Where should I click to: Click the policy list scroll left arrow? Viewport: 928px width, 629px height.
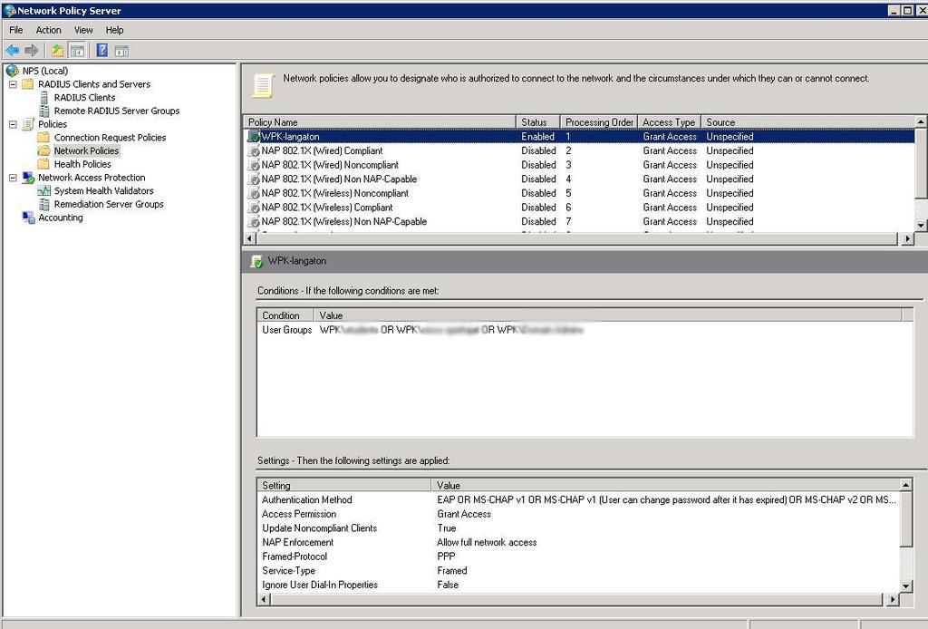[250, 238]
